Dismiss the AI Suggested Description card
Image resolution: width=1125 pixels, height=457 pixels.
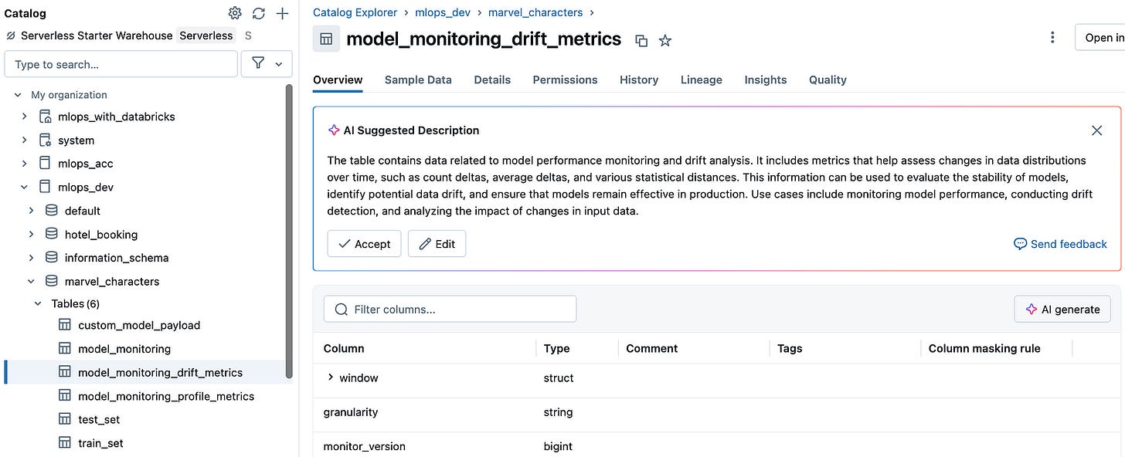(1096, 130)
